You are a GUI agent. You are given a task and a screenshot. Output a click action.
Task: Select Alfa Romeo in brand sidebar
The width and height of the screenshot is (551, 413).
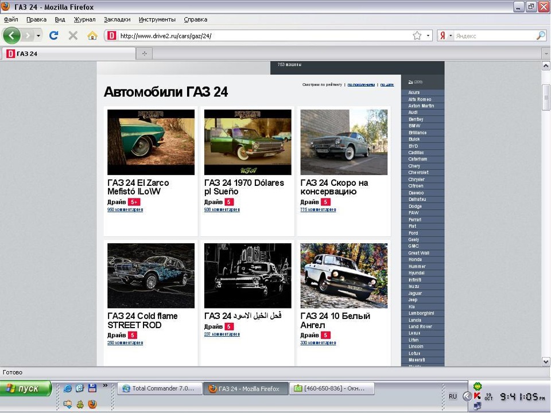(x=420, y=99)
